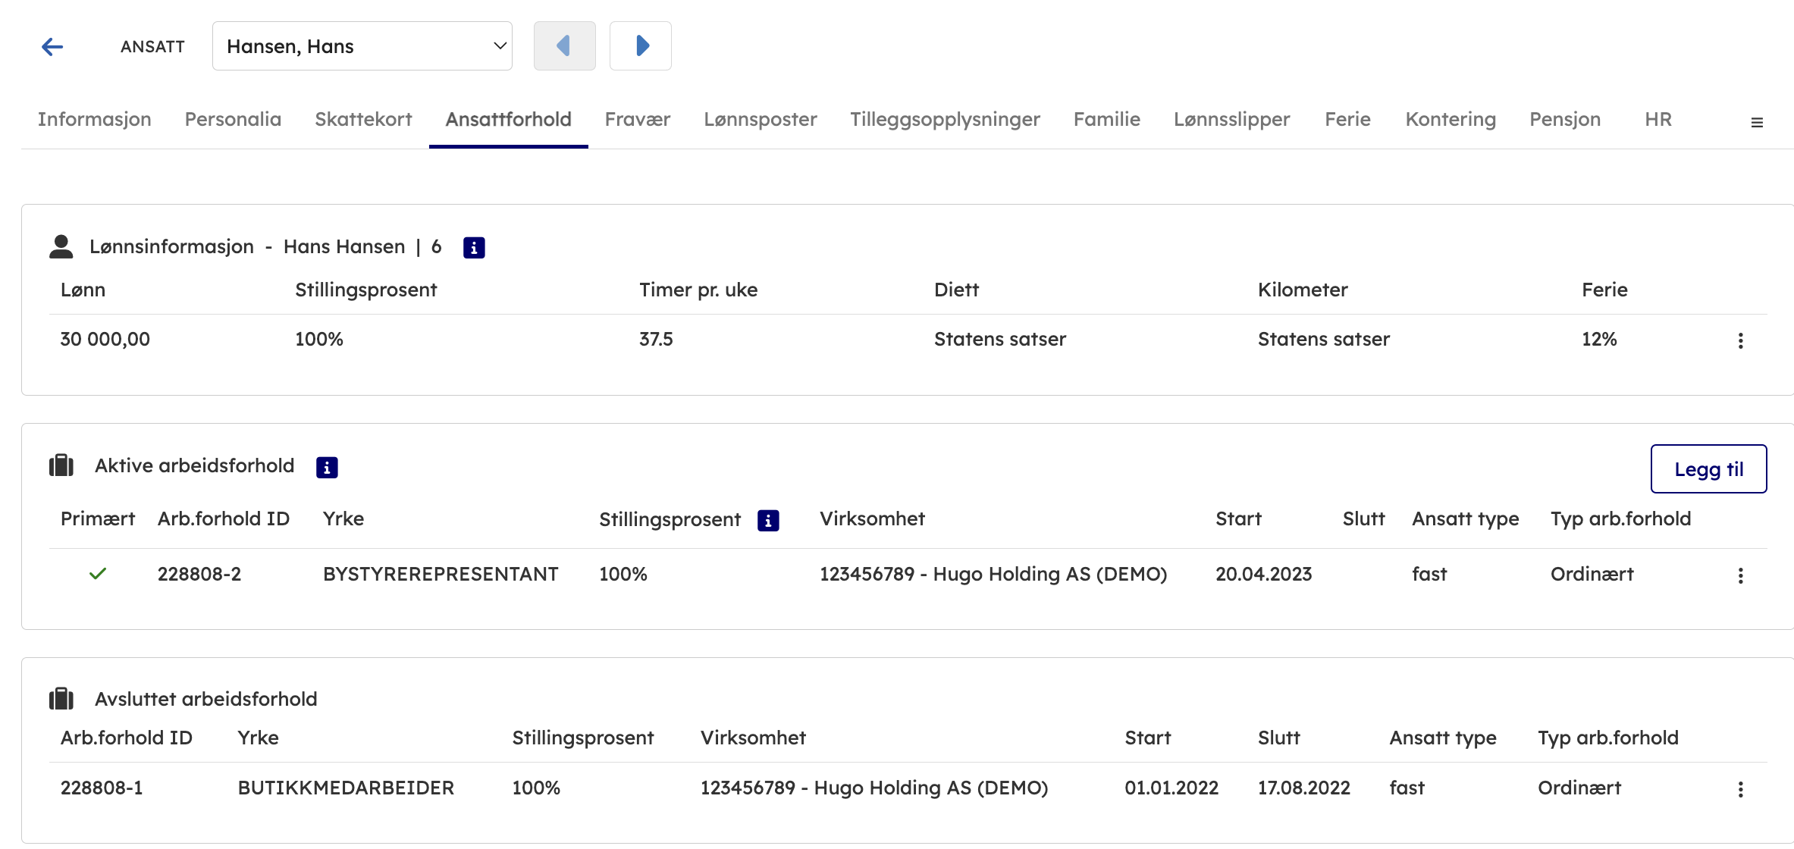The image size is (1794, 849).
Task: Click the Legg til button
Action: tap(1708, 469)
